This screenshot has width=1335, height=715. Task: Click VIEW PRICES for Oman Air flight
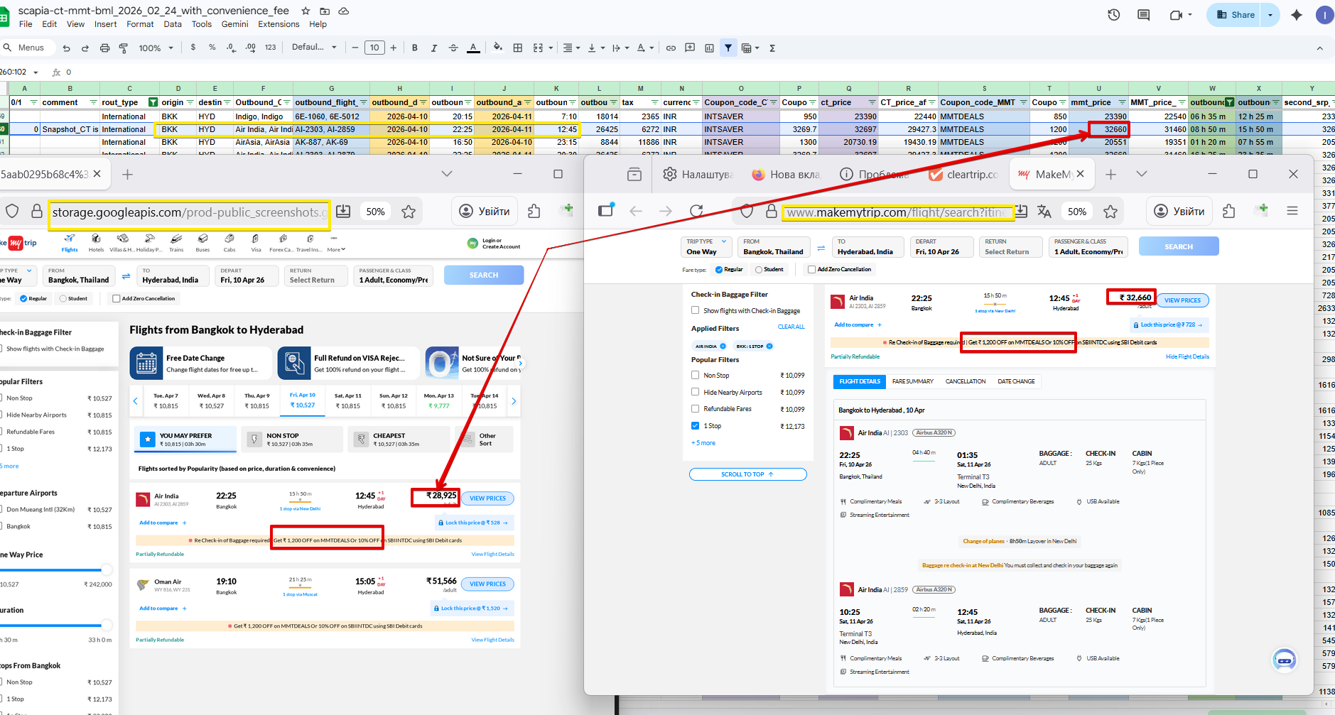[x=487, y=584]
